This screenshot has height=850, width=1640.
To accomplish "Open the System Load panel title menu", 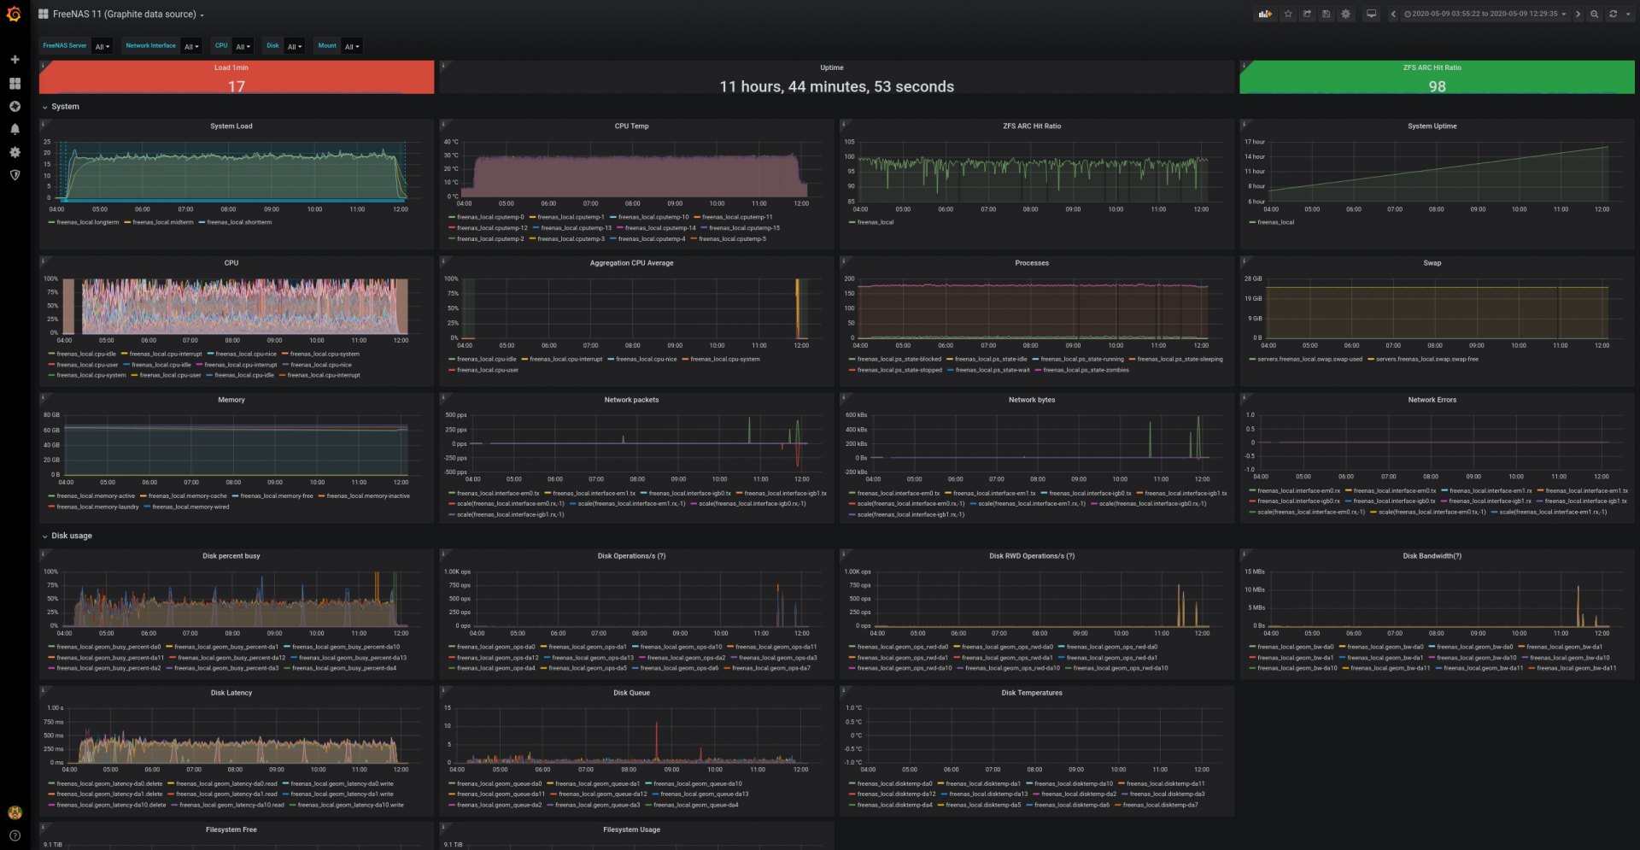I will tap(231, 126).
